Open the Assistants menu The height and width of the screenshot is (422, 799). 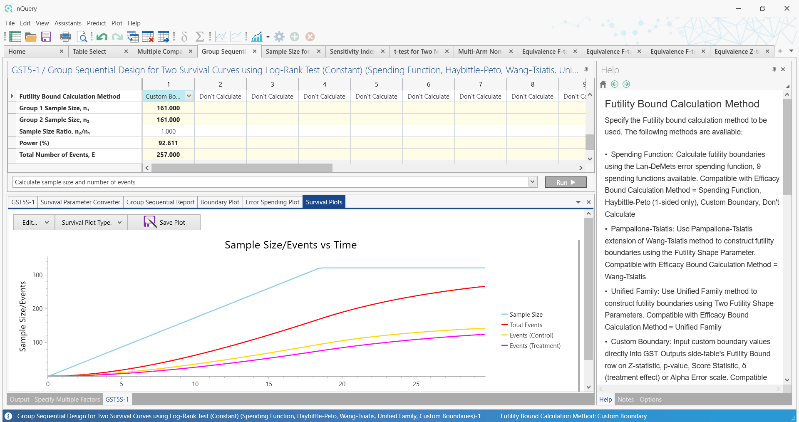point(68,23)
